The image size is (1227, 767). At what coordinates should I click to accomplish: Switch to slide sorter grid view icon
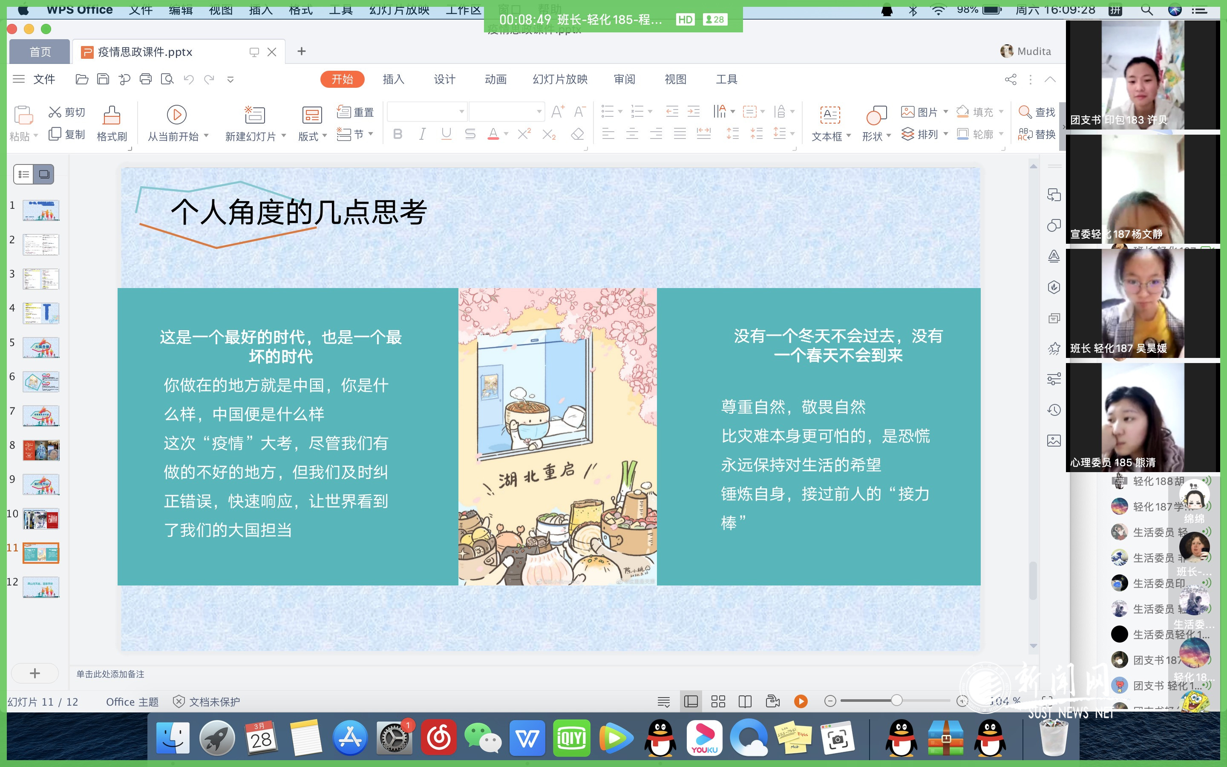[718, 701]
